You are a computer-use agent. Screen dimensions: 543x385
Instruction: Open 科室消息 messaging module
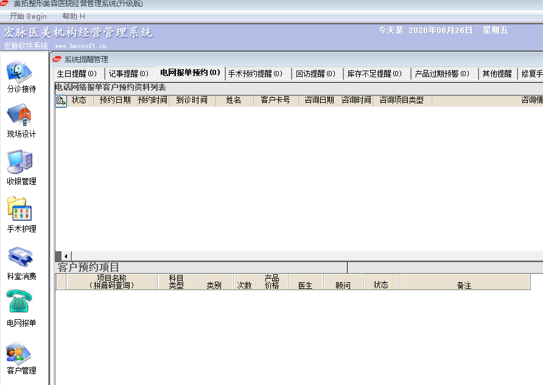tap(20, 257)
